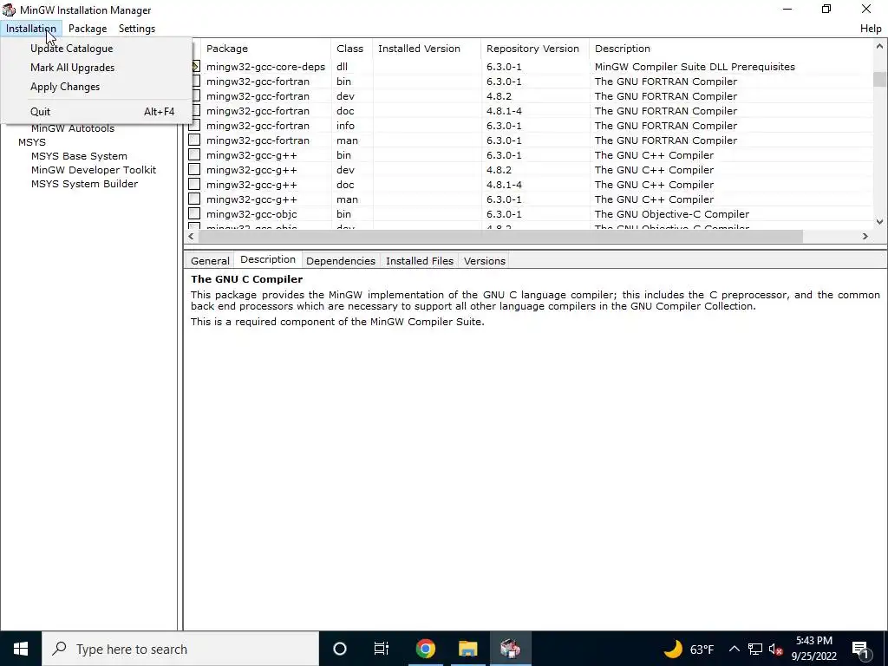Mark mingw32-gcc-fortran bin package checkbox

194,82
